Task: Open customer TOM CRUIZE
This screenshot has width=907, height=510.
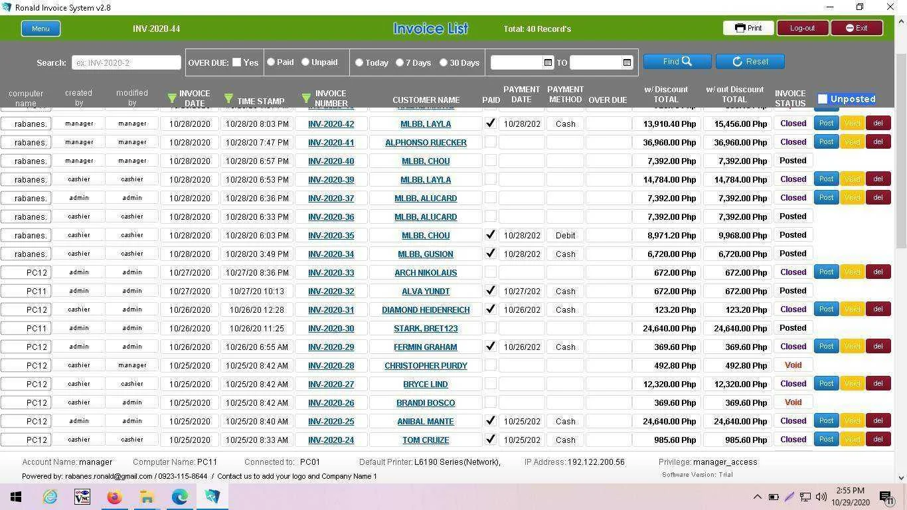Action: point(426,440)
